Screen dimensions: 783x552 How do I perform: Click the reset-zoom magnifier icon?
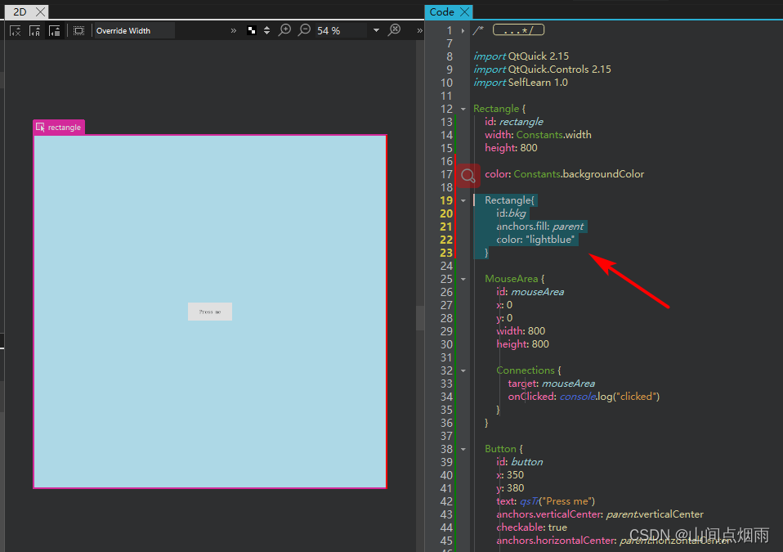coord(395,30)
